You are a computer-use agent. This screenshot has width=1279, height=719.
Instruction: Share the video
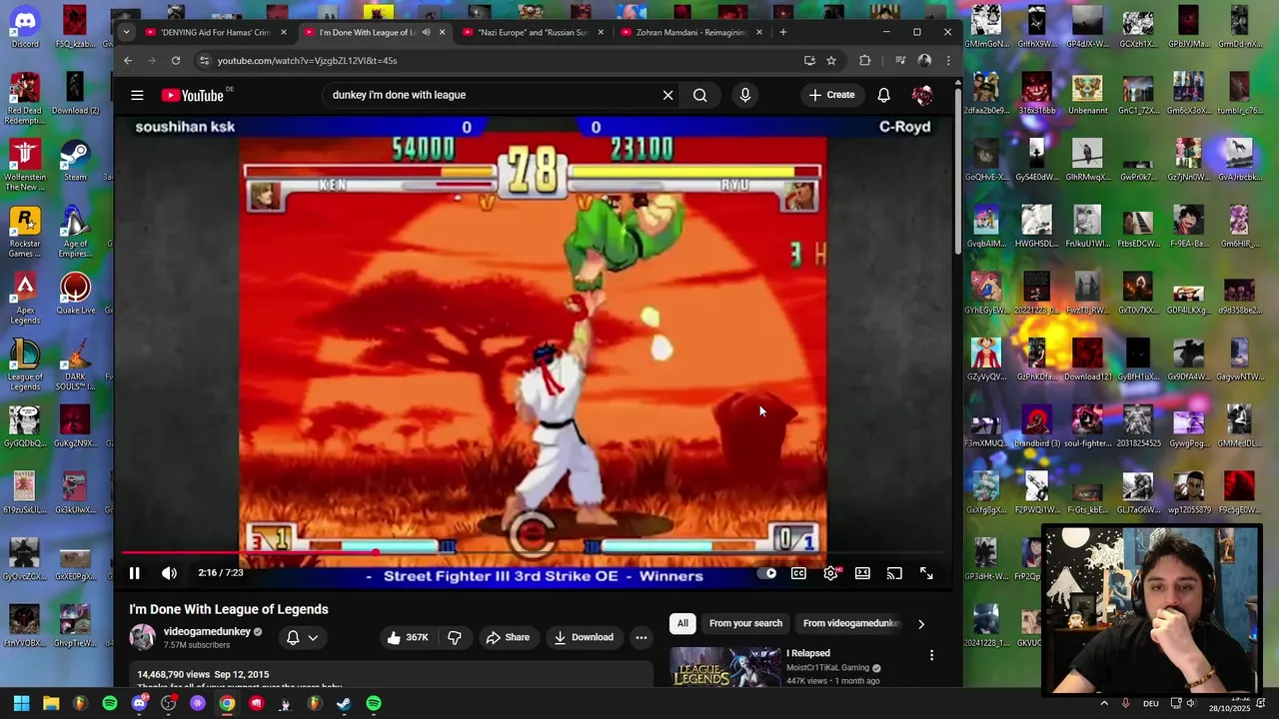click(507, 637)
